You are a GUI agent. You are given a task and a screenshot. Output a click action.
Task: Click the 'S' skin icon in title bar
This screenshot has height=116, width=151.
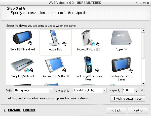[x=137, y=3]
